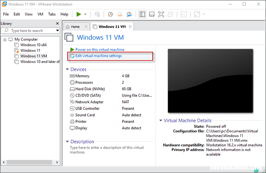
Task: Select Windows 10 and later VM entry
Action: point(40,62)
